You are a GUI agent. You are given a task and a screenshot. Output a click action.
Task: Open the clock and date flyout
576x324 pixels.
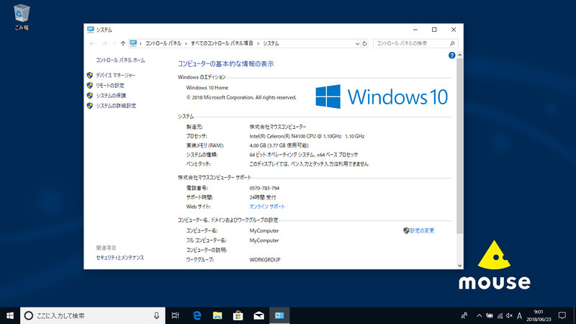click(539, 315)
